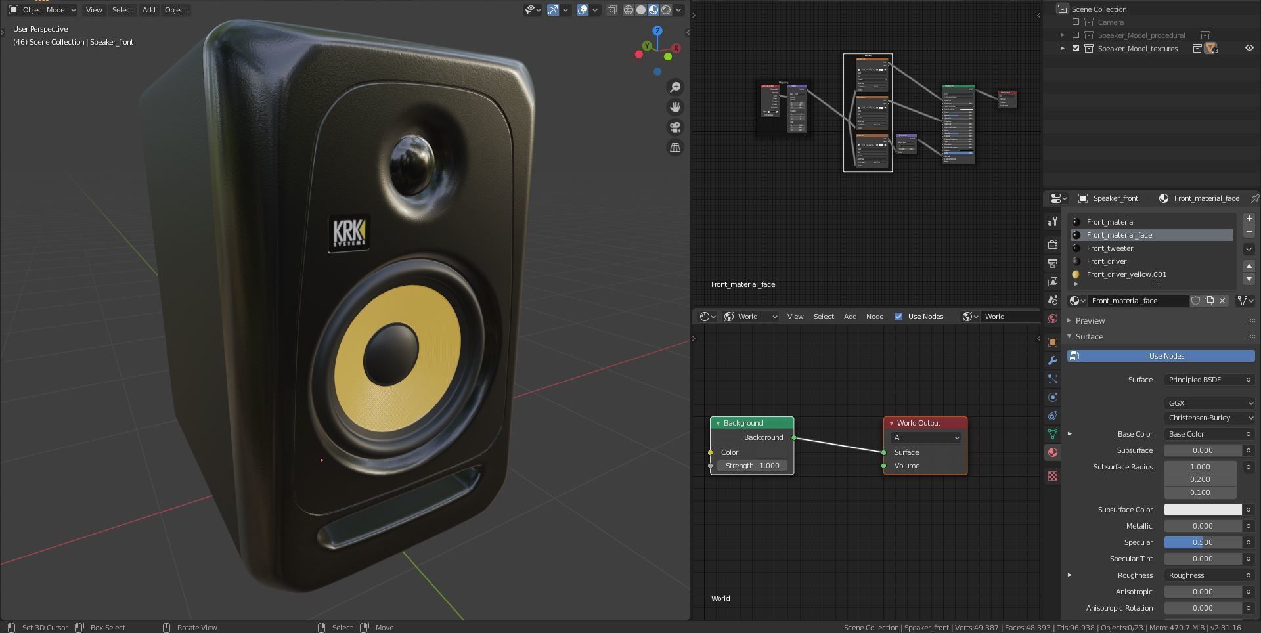Switch to Wireframe shading mode
The height and width of the screenshot is (633, 1261).
coord(629,10)
